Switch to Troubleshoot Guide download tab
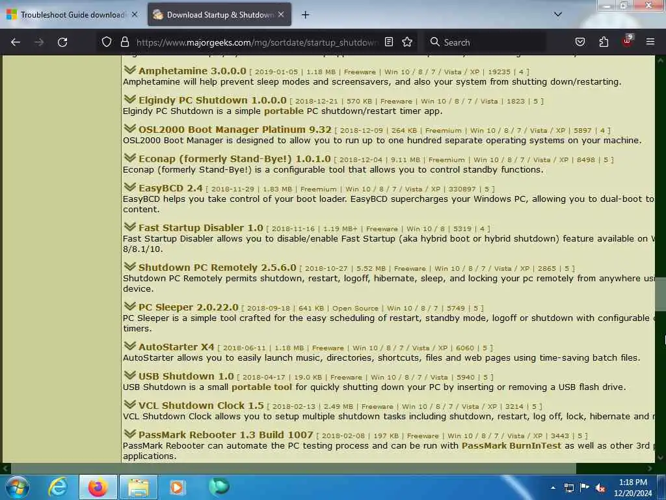 [x=72, y=15]
